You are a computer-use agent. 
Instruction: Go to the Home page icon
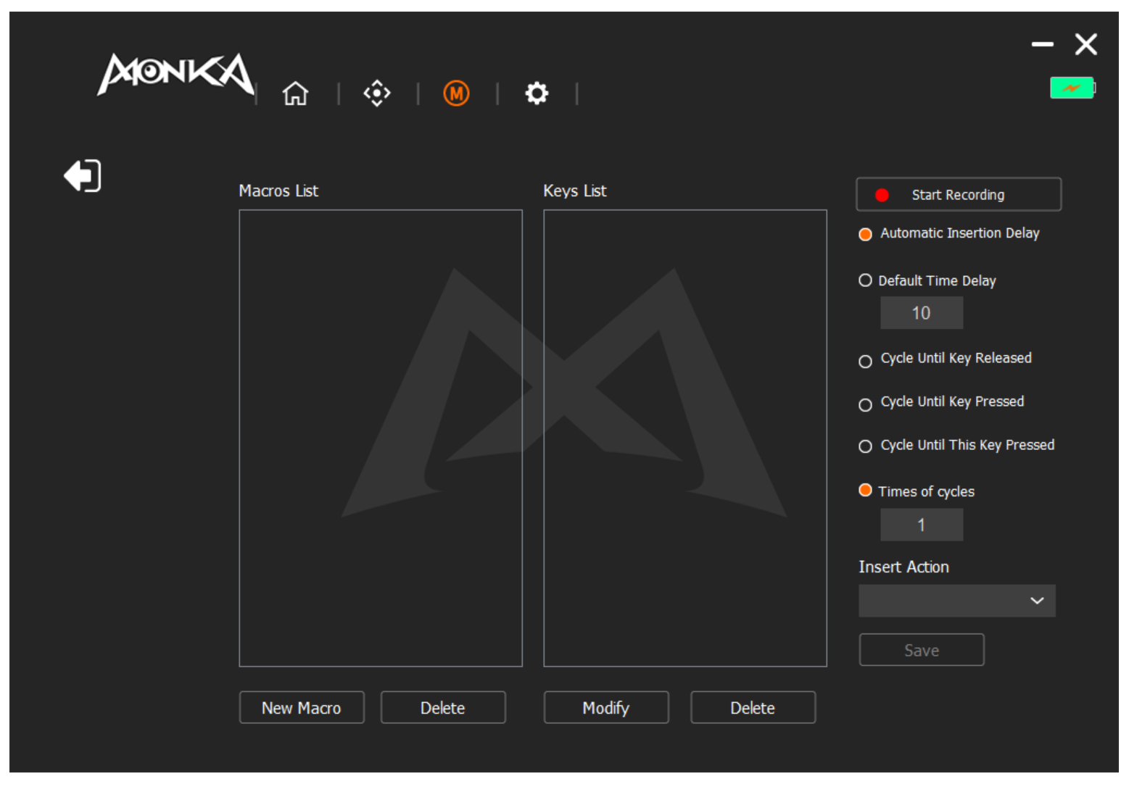point(295,93)
